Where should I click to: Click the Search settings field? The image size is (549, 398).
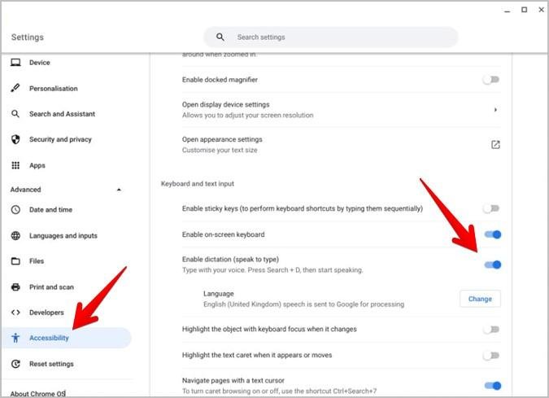(x=342, y=37)
